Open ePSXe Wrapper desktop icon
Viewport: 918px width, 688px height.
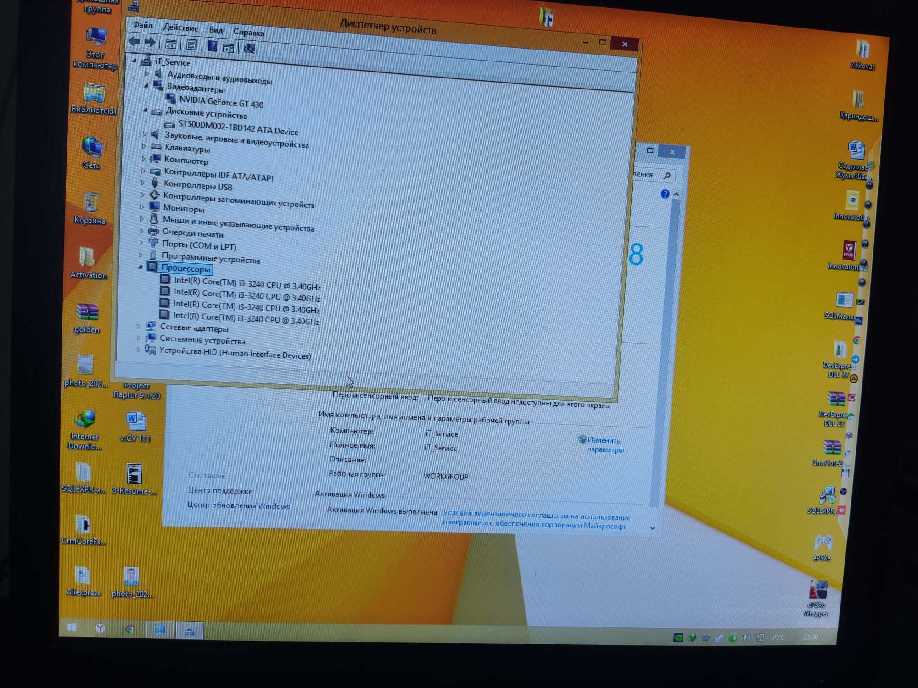click(x=817, y=599)
